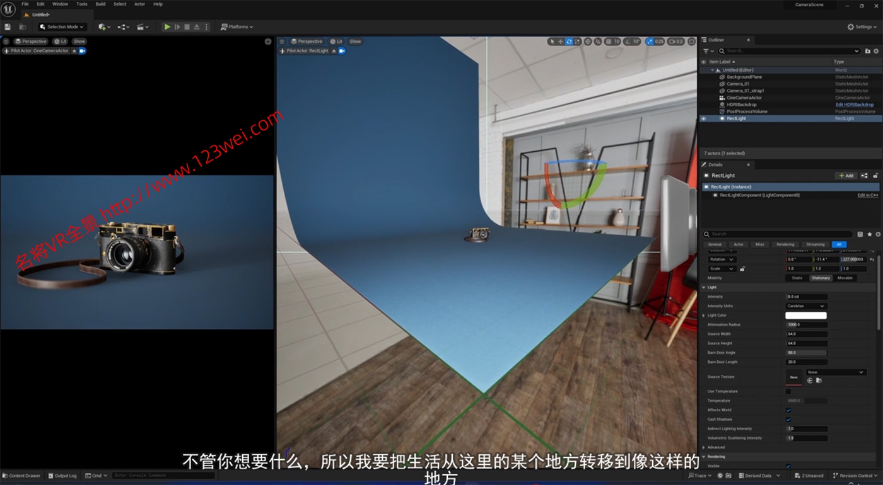883x485 pixels.
Task: Open the Intensity Units dropdown
Action: click(805, 306)
